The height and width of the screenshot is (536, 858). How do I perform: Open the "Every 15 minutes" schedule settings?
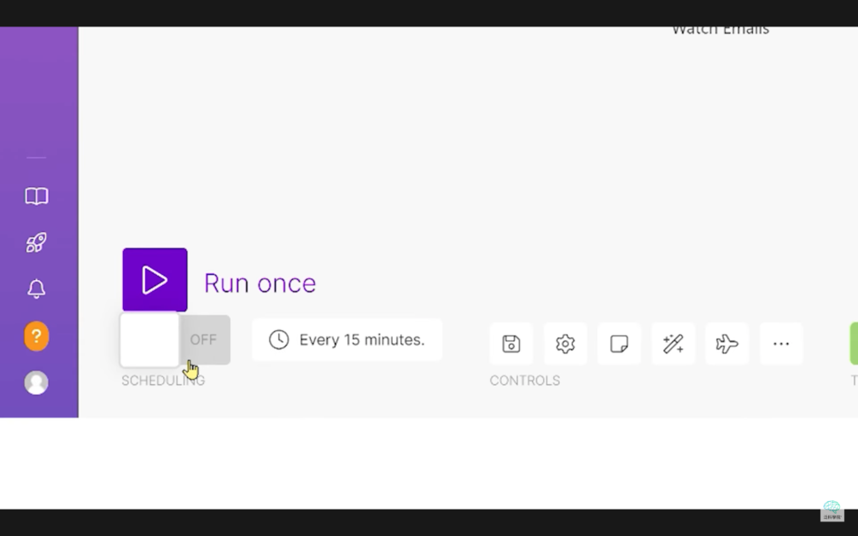(x=347, y=340)
